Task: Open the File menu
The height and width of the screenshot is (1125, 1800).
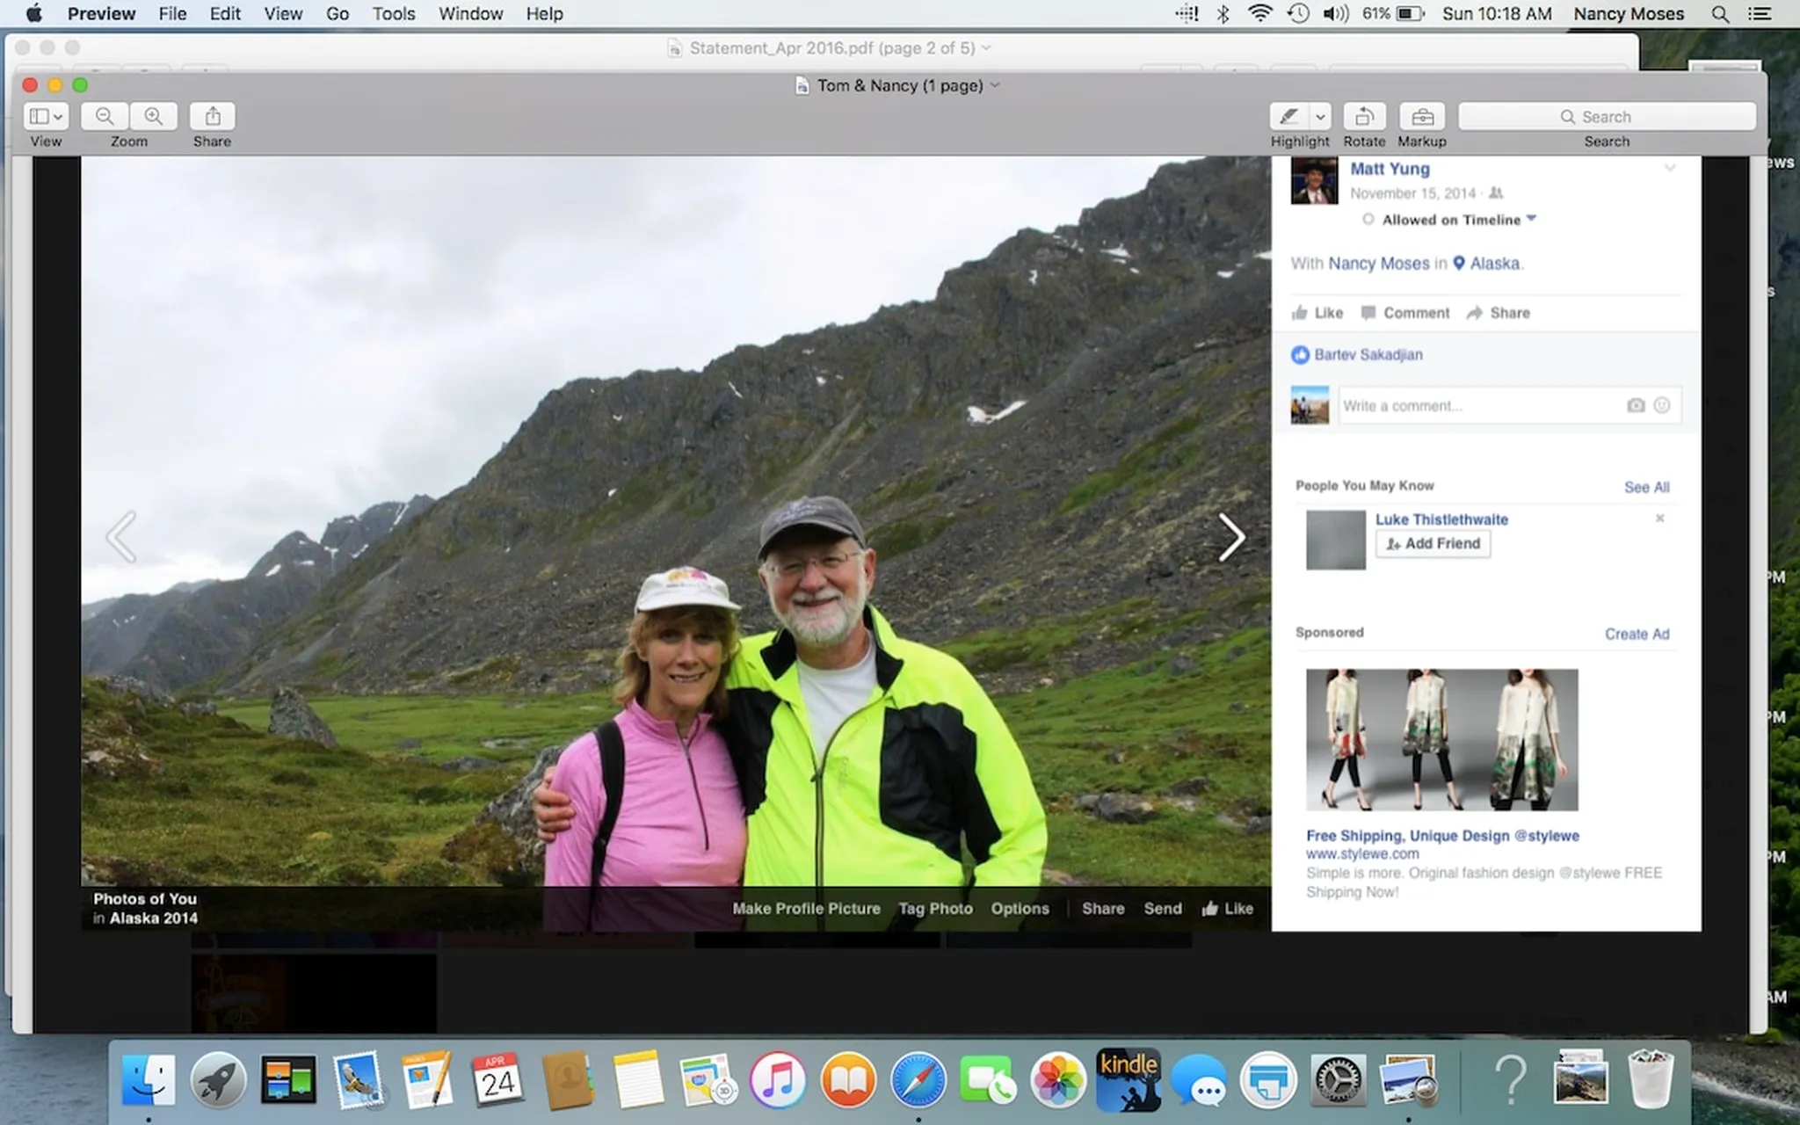Action: pyautogui.click(x=172, y=14)
